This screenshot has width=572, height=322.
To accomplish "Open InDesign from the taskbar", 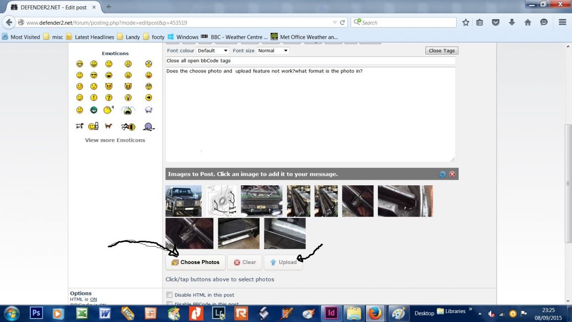I will [x=331, y=313].
